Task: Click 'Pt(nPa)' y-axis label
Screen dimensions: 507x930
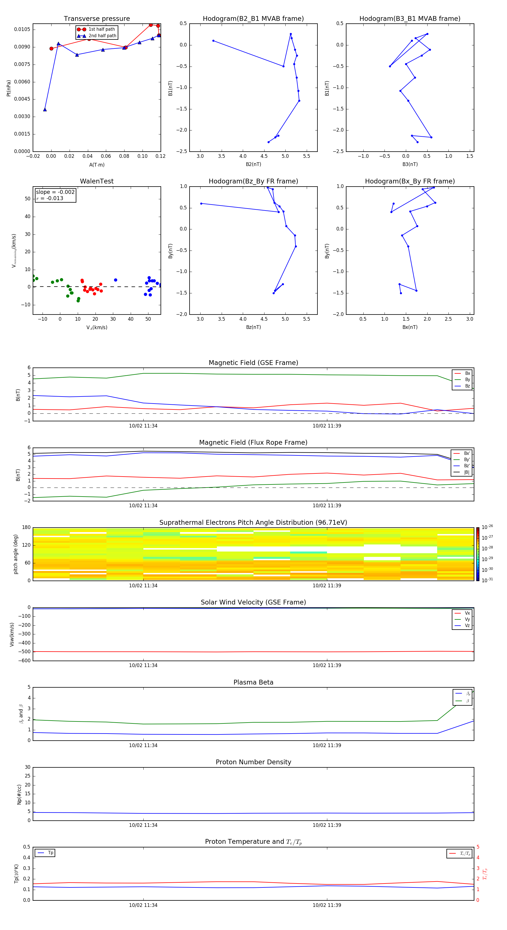Action: click(x=9, y=88)
